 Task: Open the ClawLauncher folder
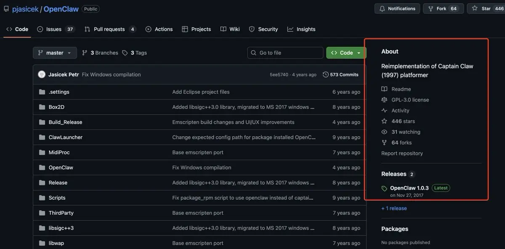66,137
